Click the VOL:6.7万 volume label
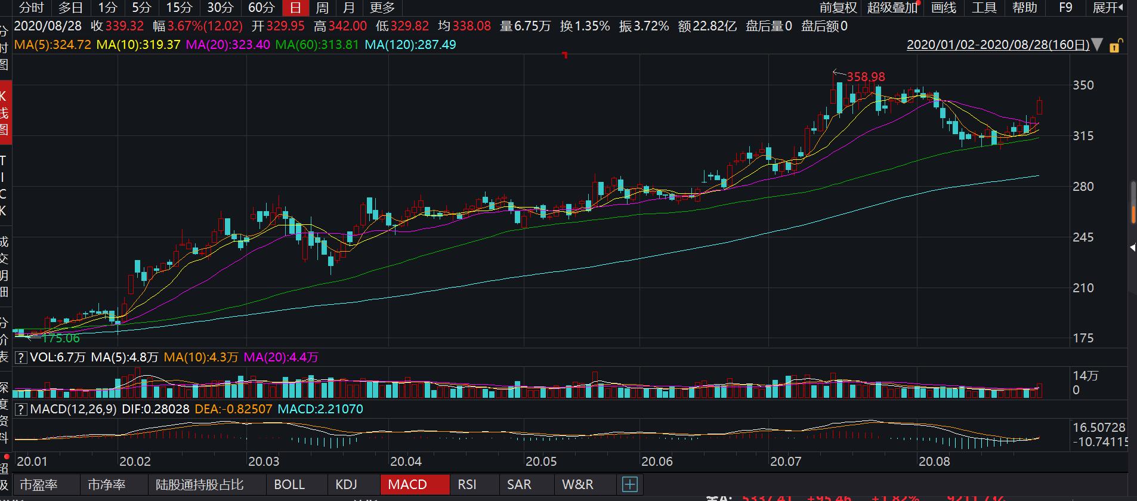Image resolution: width=1137 pixels, height=501 pixels. (58, 358)
